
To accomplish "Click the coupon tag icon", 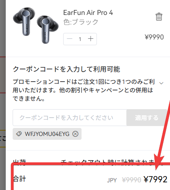I will (x=19, y=134).
